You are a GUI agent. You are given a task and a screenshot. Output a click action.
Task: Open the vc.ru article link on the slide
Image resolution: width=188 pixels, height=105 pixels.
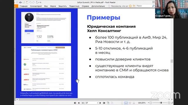click(x=46, y=94)
